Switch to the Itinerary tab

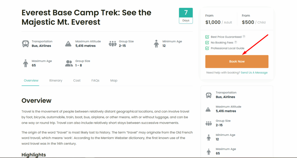pos(56,81)
